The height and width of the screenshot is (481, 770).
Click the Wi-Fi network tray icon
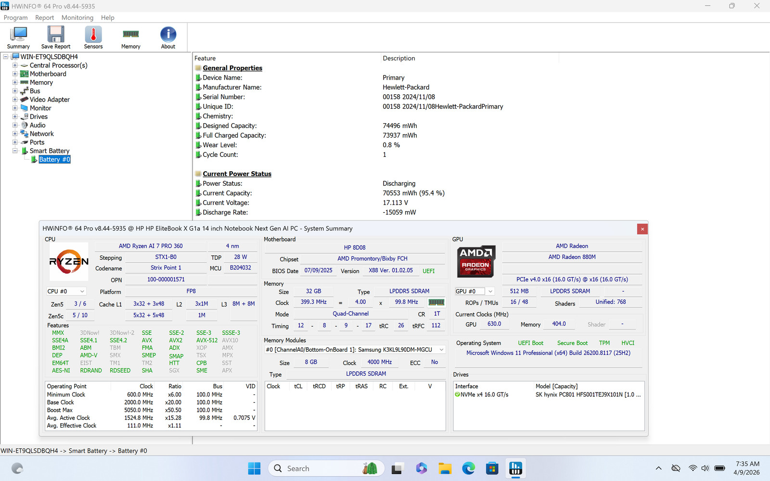click(693, 468)
